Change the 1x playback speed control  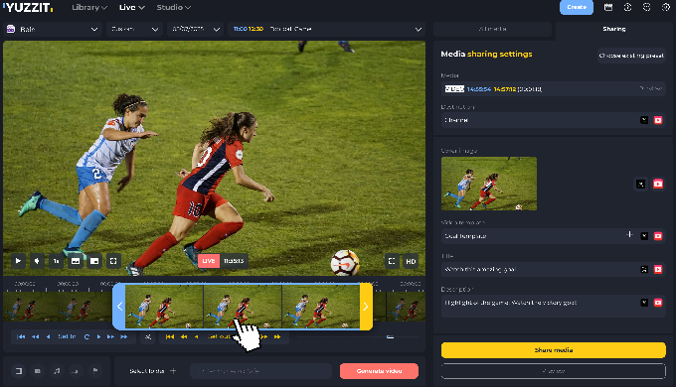pyautogui.click(x=56, y=261)
